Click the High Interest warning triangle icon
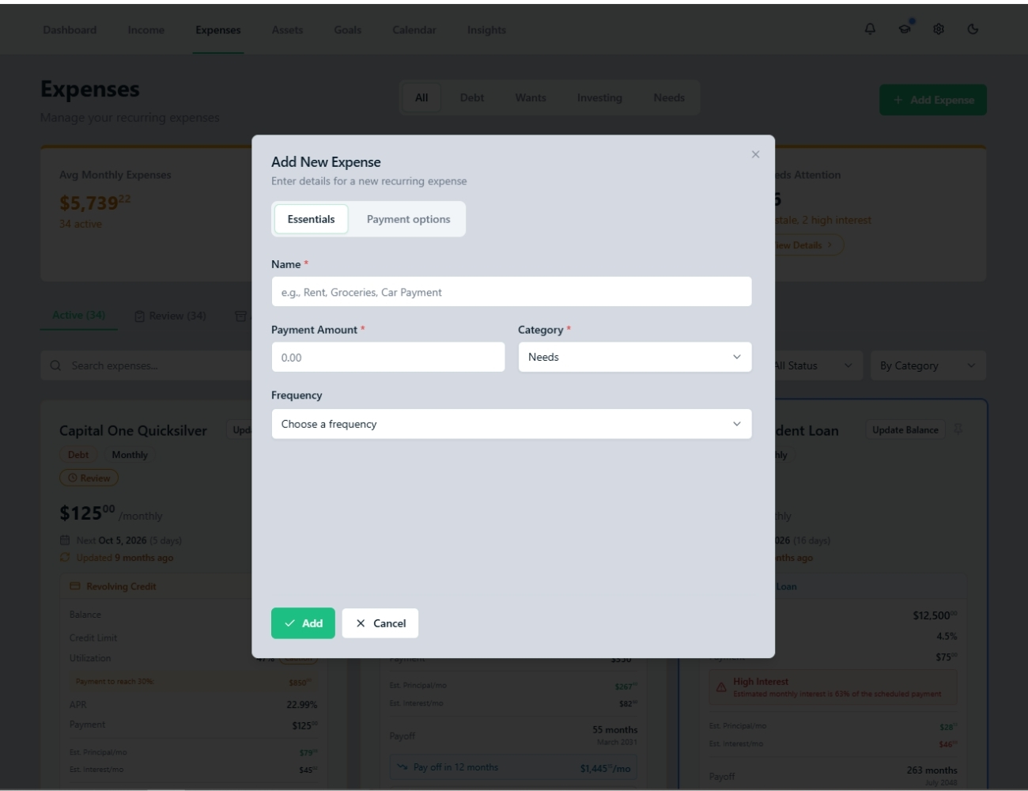This screenshot has height=791, width=1028. [721, 687]
